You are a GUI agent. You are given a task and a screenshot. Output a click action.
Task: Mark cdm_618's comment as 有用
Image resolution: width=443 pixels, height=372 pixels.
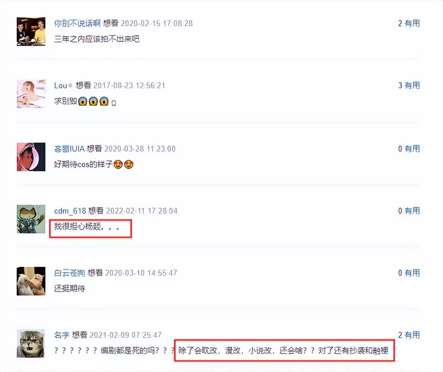[x=412, y=211]
